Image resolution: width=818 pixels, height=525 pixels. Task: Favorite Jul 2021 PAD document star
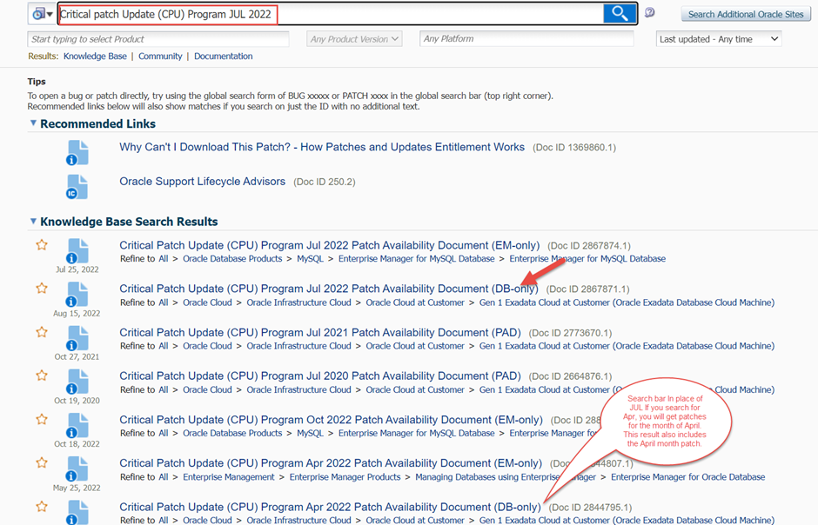(42, 332)
